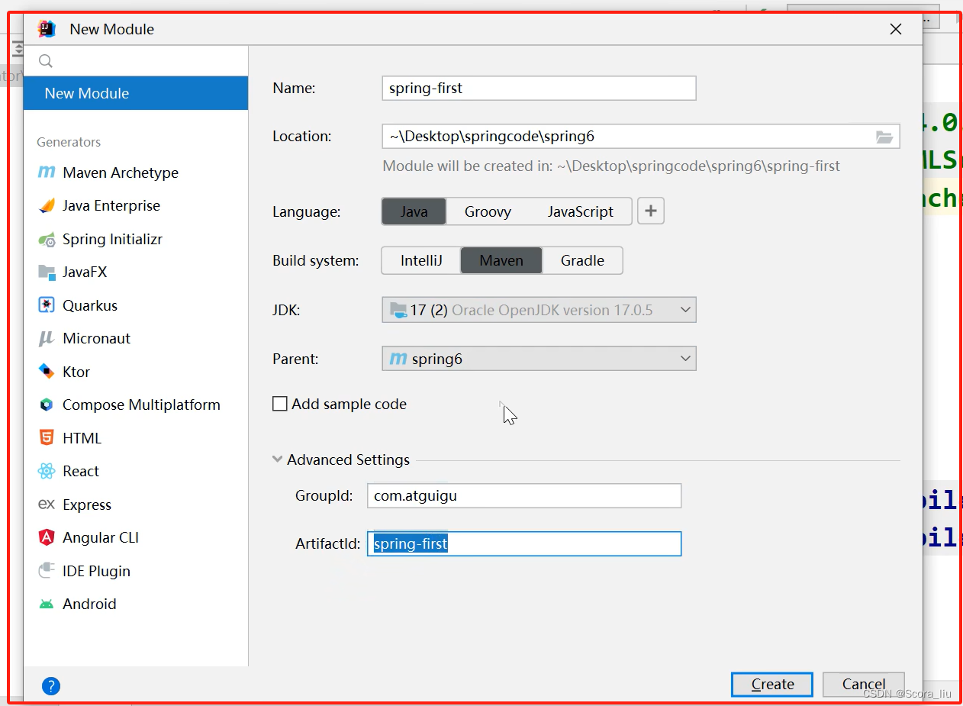Image resolution: width=963 pixels, height=706 pixels.
Task: Select the React atom icon
Action: [47, 471]
